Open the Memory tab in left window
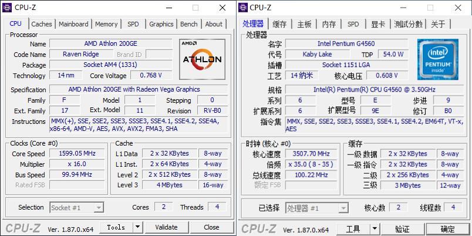This screenshot has height=236, width=472. [106, 24]
